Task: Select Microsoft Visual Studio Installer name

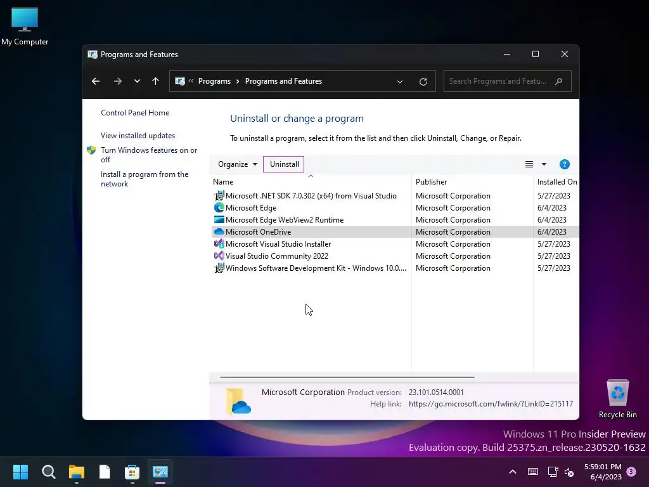Action: click(x=278, y=243)
